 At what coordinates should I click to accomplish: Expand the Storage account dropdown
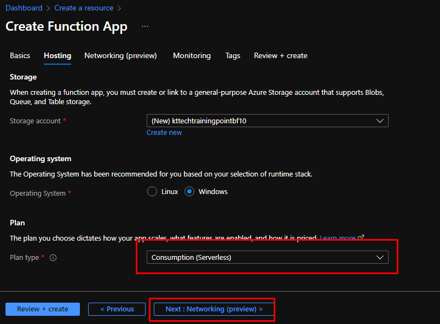pyautogui.click(x=267, y=121)
